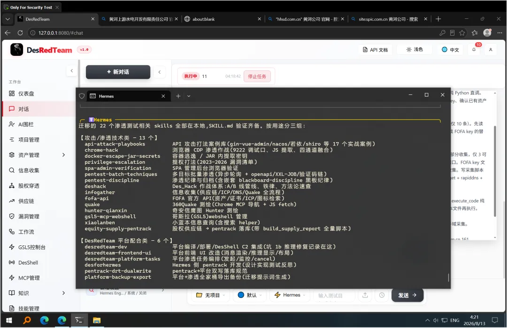Click the upload icon beside the input

click(x=365, y=295)
